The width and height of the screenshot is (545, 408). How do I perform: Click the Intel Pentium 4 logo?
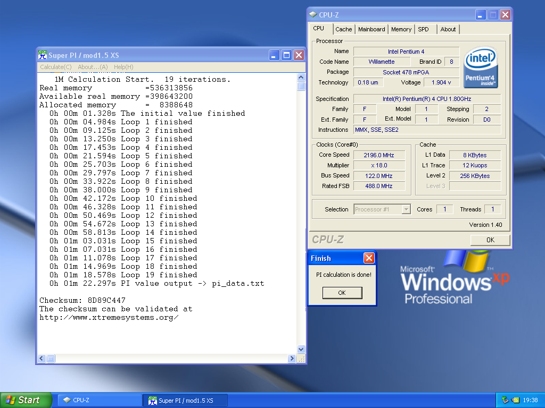point(481,67)
